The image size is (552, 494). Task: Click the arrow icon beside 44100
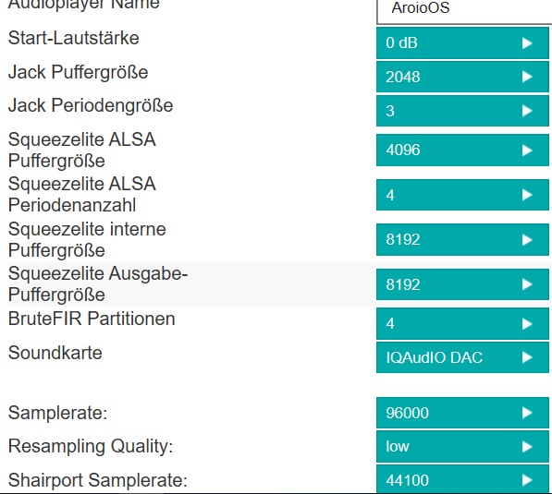coord(527,480)
